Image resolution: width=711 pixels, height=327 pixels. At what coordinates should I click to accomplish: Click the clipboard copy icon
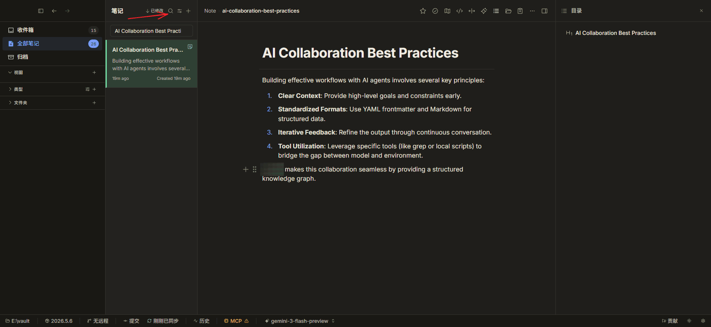520,11
